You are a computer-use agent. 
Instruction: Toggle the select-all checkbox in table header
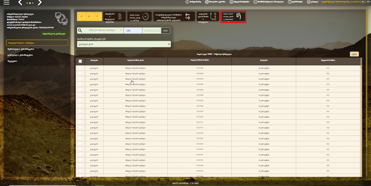coord(80,61)
